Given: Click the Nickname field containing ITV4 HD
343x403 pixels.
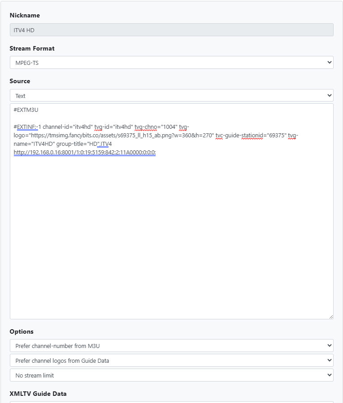Looking at the screenshot, I should click(171, 30).
